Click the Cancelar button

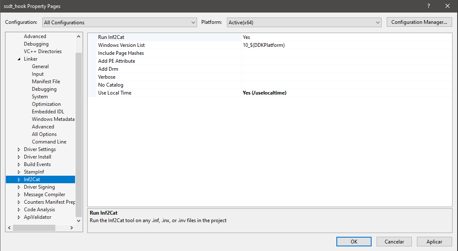394,242
